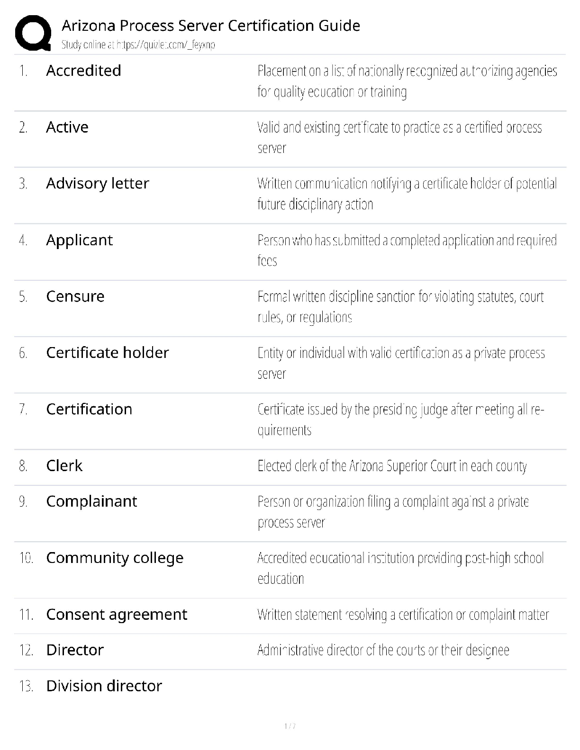Image resolution: width=580 pixels, height=750 pixels.
Task: Select the term Accredited
Action: coord(83,71)
